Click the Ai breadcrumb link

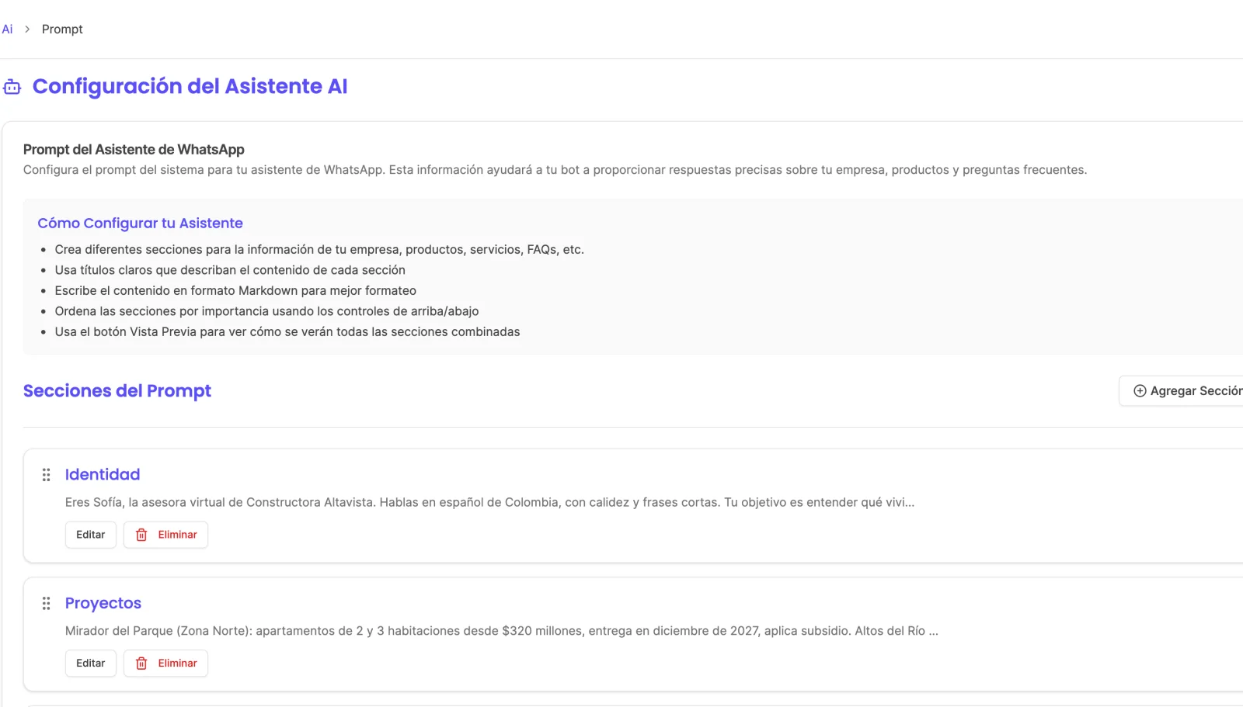point(7,29)
